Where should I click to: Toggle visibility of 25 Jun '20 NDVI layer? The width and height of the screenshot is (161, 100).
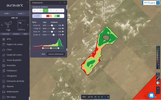[x=63, y=25]
